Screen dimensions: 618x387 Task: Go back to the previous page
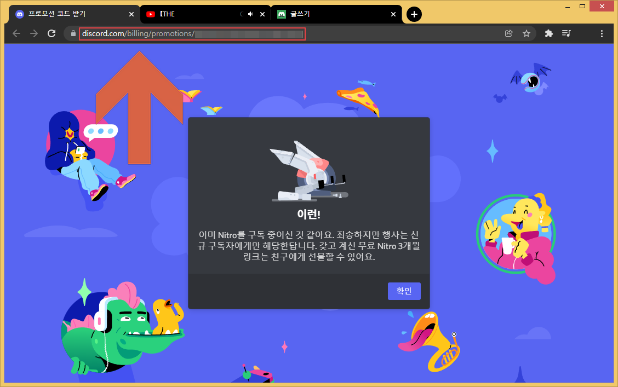[x=16, y=33]
